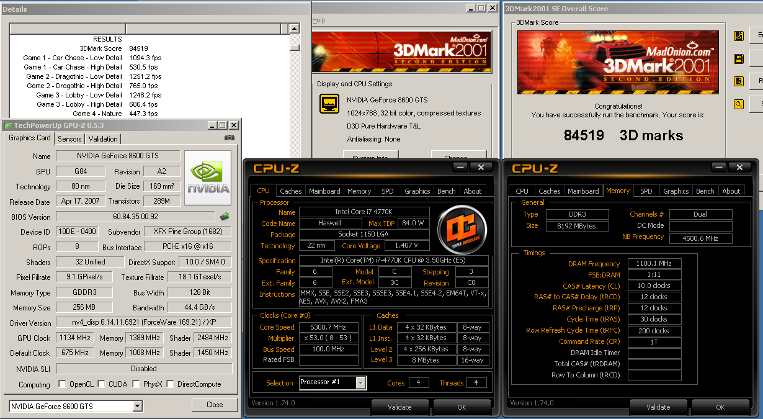Open the GeForce 8600 GTS GPU selection dropdown

138,406
